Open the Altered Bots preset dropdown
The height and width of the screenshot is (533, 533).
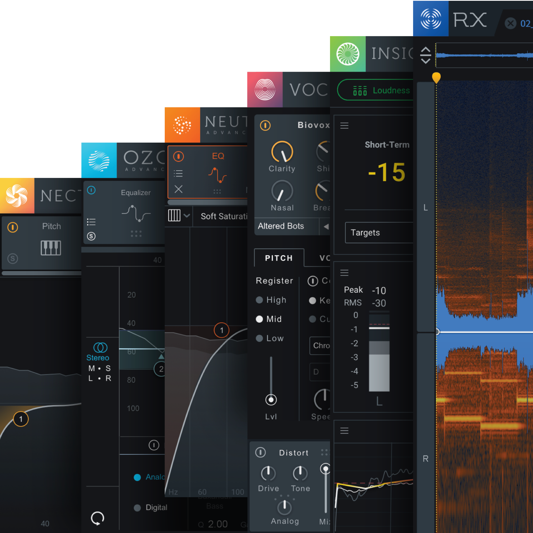287,226
